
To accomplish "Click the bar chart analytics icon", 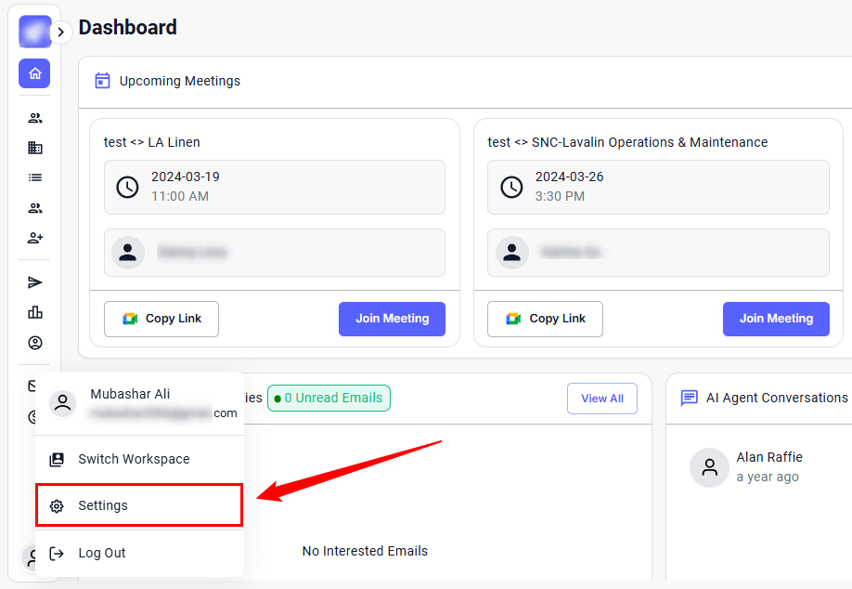I will (x=35, y=312).
